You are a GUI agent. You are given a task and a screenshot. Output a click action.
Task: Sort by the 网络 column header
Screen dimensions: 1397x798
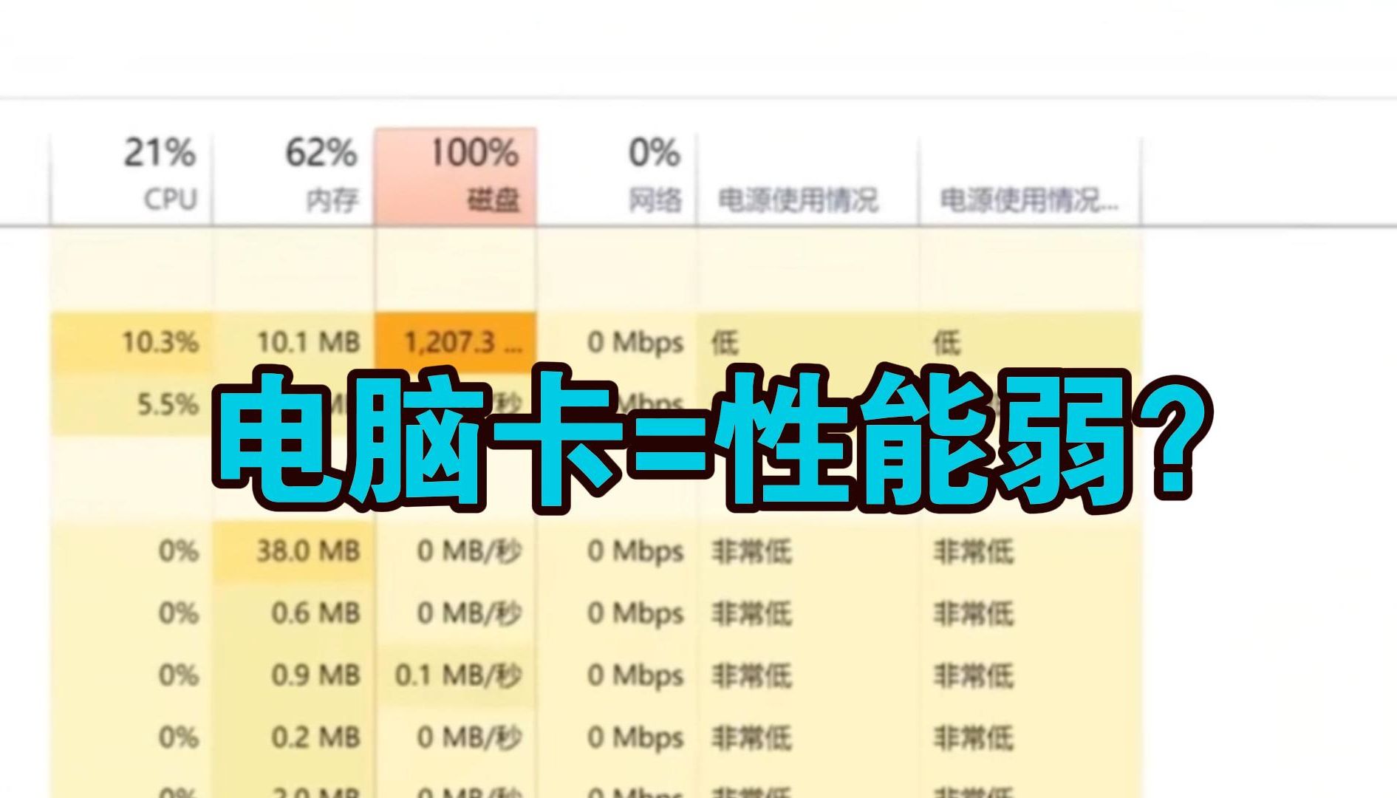pos(617,177)
